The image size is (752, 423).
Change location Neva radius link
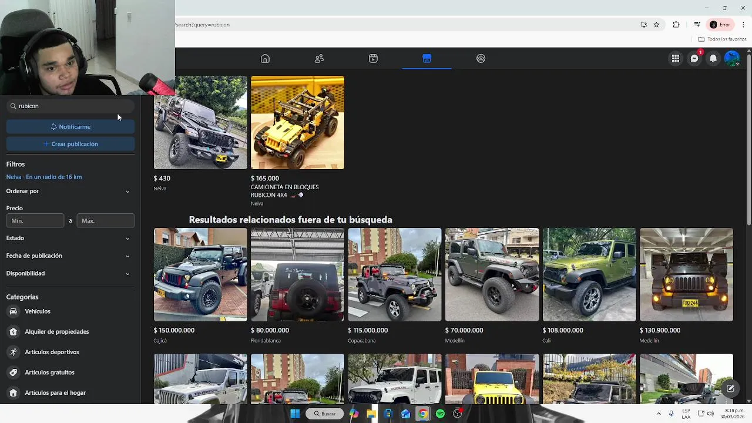[44, 177]
